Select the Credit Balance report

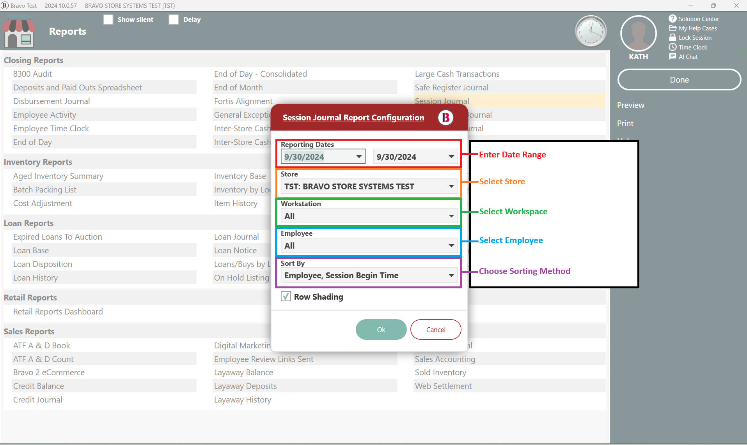pyautogui.click(x=38, y=386)
